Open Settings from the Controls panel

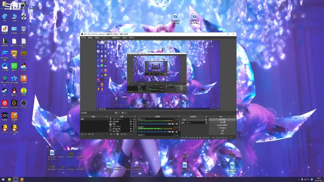(222, 131)
